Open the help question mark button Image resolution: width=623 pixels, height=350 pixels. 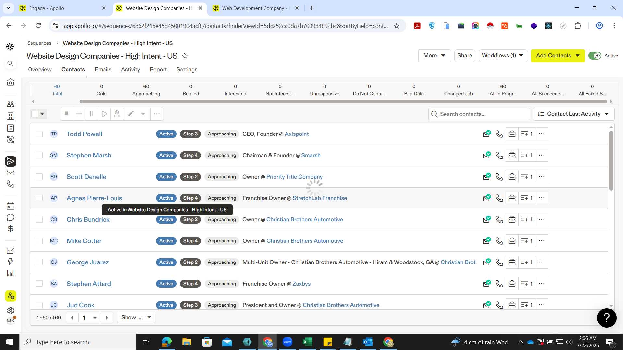pyautogui.click(x=606, y=318)
